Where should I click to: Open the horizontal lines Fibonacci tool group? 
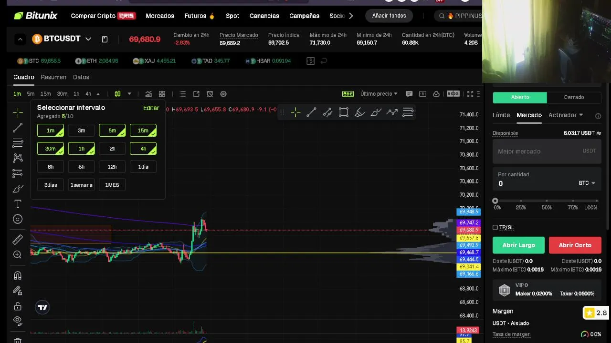coord(18,143)
